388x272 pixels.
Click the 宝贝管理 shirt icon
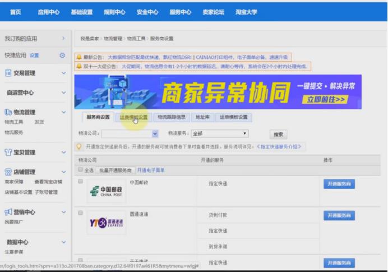click(8, 152)
